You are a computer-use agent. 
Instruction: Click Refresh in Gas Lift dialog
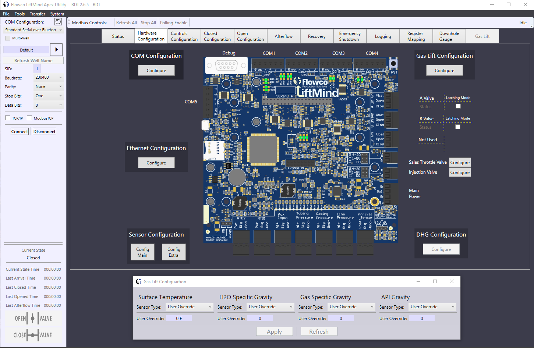(319, 332)
